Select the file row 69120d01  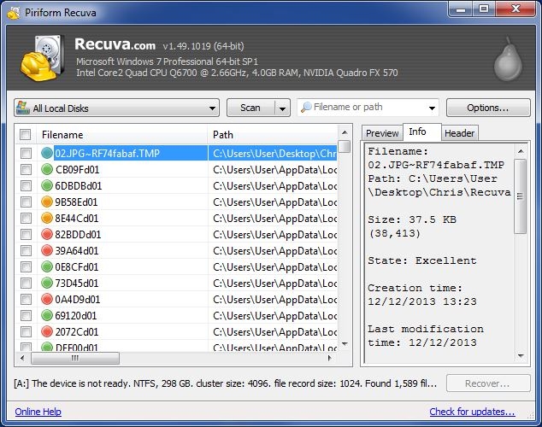176,315
